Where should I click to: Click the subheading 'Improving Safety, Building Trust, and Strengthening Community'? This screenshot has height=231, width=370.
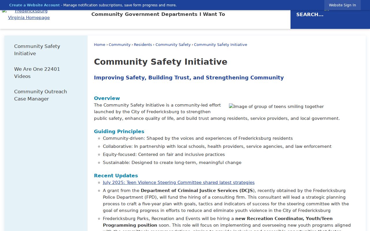(x=189, y=77)
